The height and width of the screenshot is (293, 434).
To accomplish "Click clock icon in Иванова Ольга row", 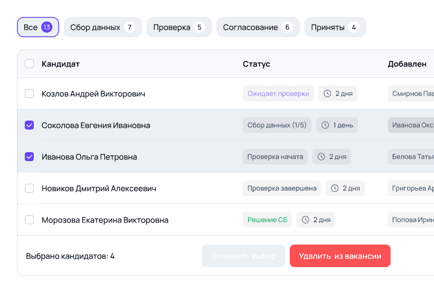I will click(x=321, y=157).
